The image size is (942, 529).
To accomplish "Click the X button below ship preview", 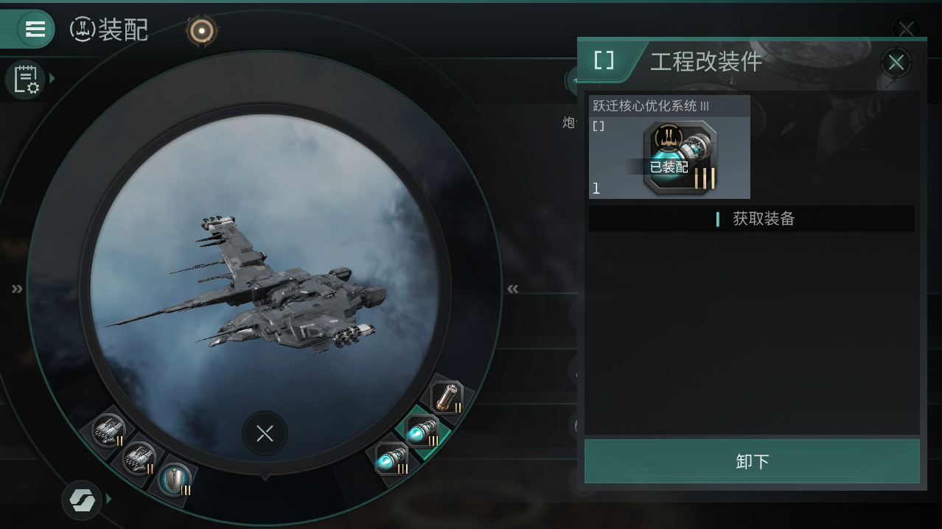I will click(265, 434).
